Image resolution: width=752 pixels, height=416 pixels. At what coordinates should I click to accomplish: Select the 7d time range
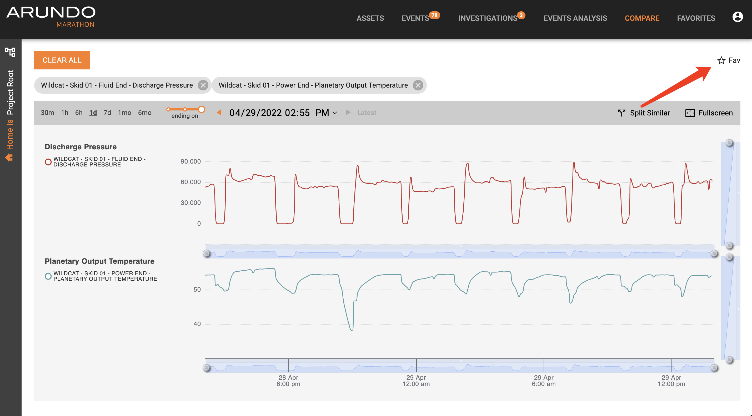[107, 113]
